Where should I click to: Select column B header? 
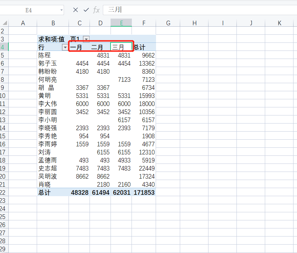pos(53,23)
